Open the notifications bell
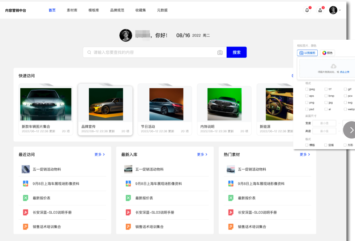 tap(307, 10)
